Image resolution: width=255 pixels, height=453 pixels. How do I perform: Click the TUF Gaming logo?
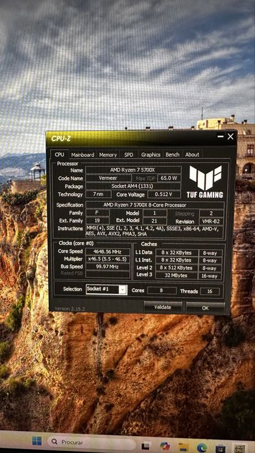coord(205,182)
